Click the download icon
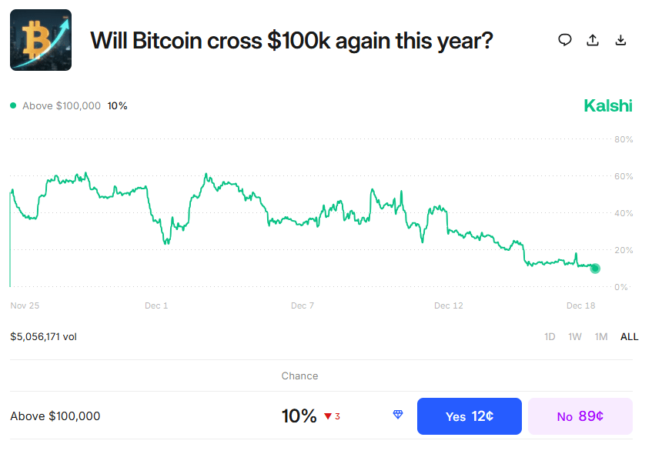Viewport: 662px width, 464px height. [x=620, y=40]
